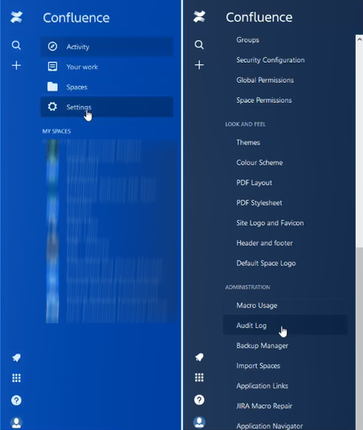
Task: Click the scrollbar up arrow
Action: click(360, 39)
